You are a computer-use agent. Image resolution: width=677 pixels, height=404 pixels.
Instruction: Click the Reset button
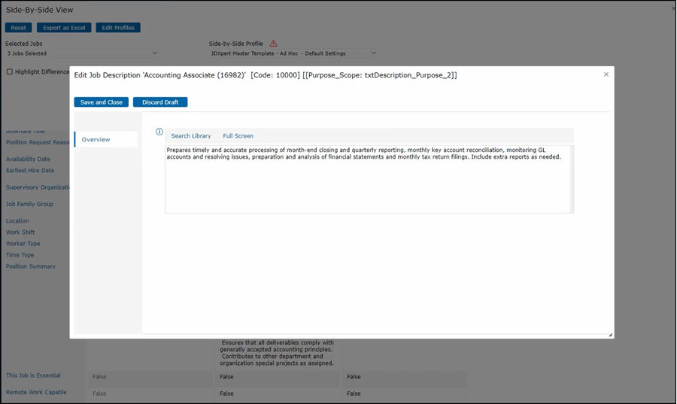pyautogui.click(x=18, y=28)
